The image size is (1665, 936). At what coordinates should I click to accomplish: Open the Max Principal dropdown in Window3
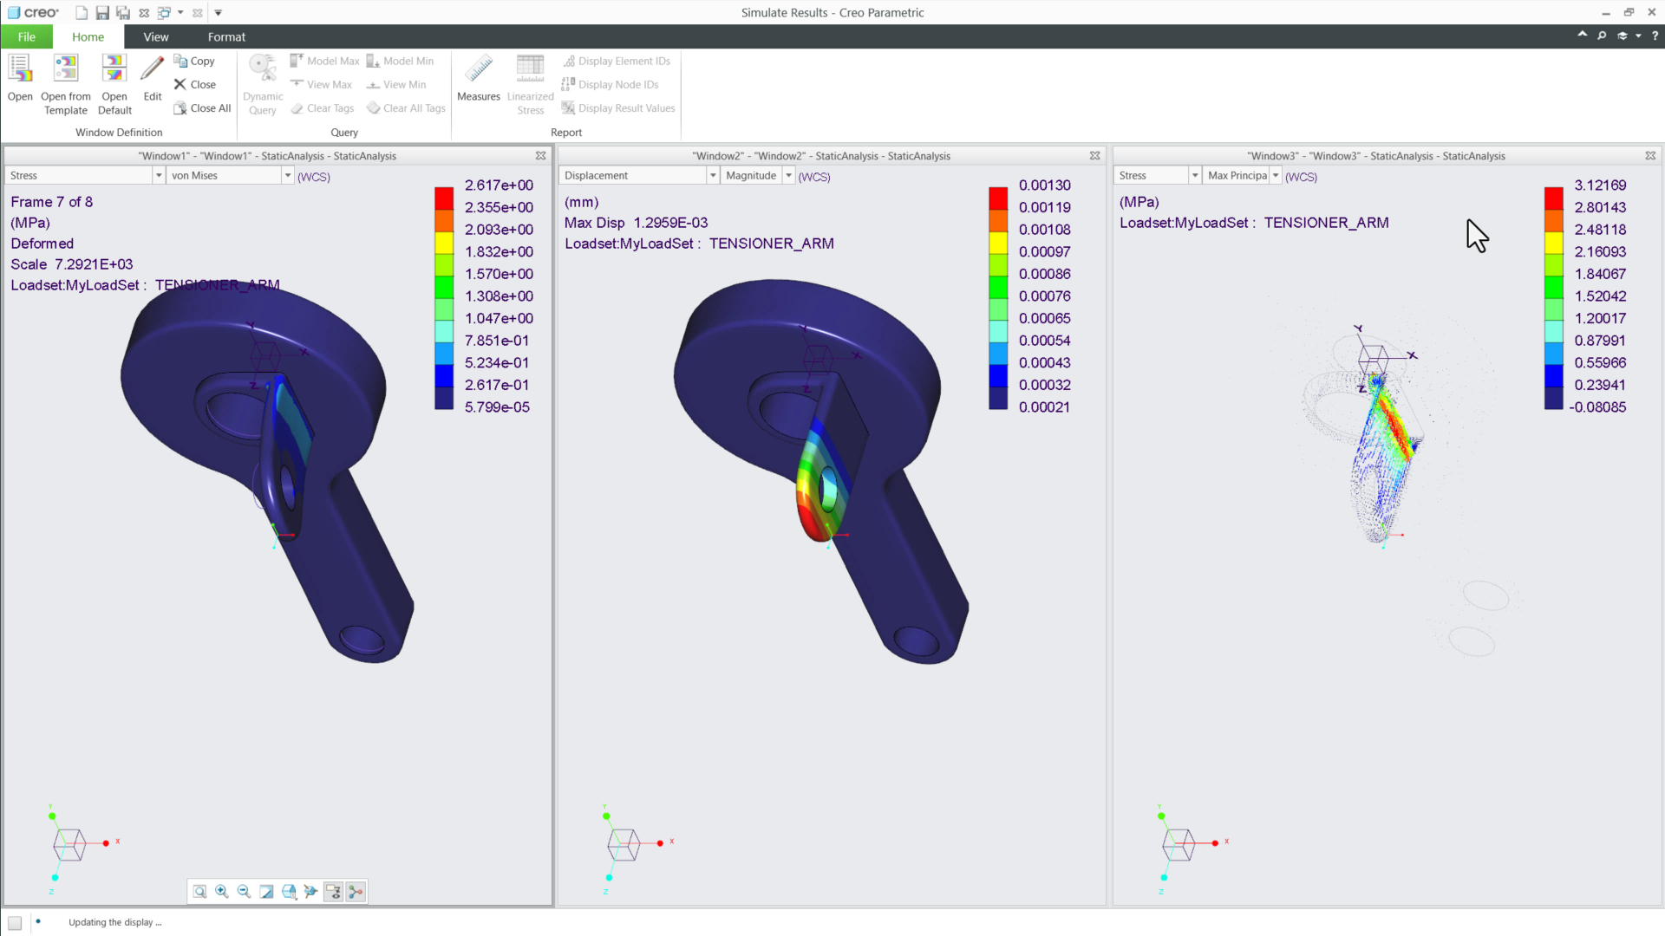click(x=1275, y=175)
